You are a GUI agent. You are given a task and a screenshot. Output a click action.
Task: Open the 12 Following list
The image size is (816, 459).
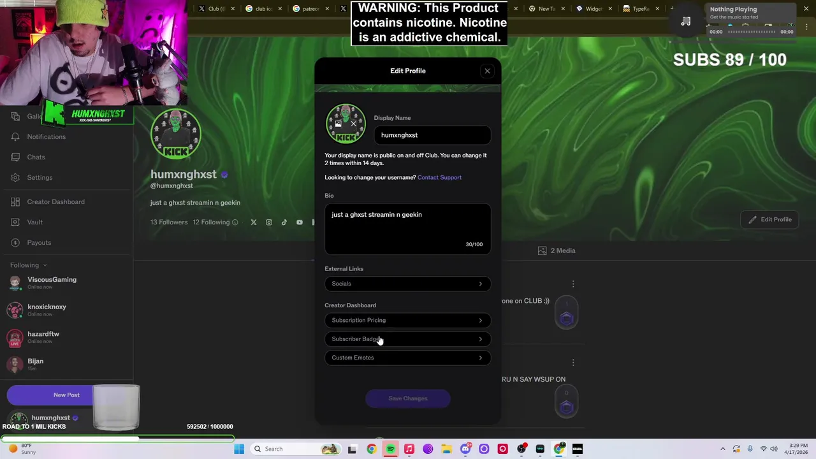click(x=211, y=222)
